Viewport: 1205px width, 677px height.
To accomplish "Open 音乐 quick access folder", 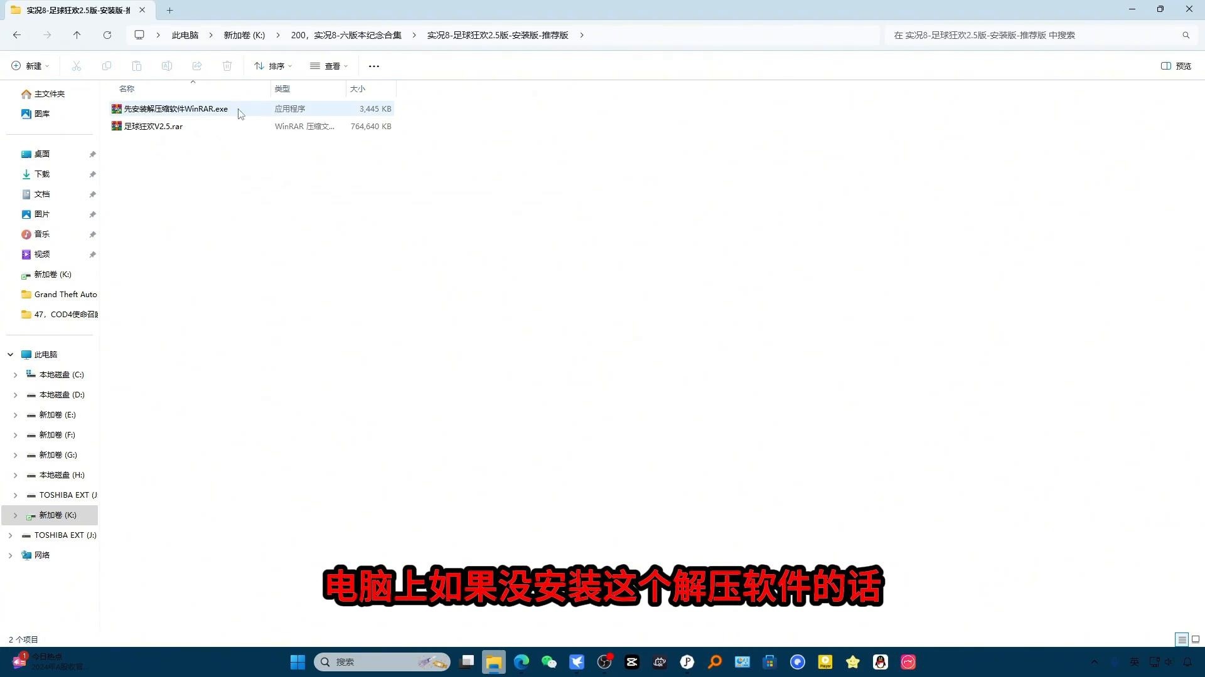I will [x=42, y=234].
